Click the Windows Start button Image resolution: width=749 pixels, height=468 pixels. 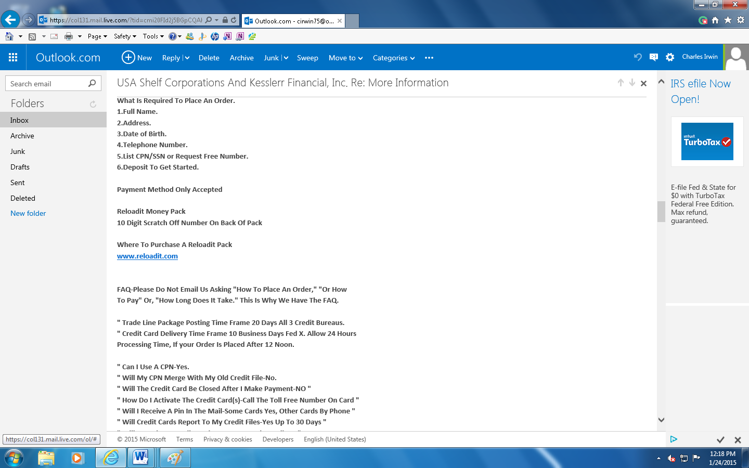pyautogui.click(x=14, y=458)
